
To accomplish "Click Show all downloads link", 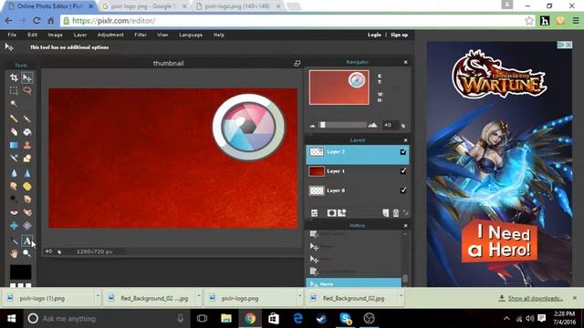I will click(535, 298).
